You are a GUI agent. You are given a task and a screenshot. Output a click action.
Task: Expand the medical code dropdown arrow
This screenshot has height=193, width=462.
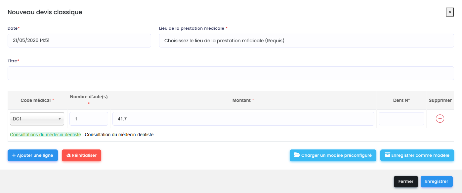click(x=60, y=119)
